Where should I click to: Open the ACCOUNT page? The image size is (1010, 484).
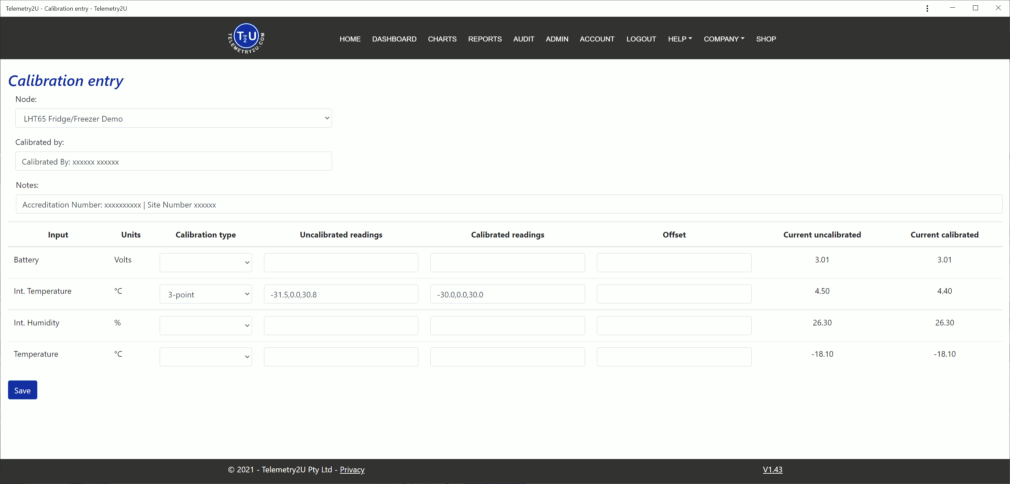coord(597,39)
